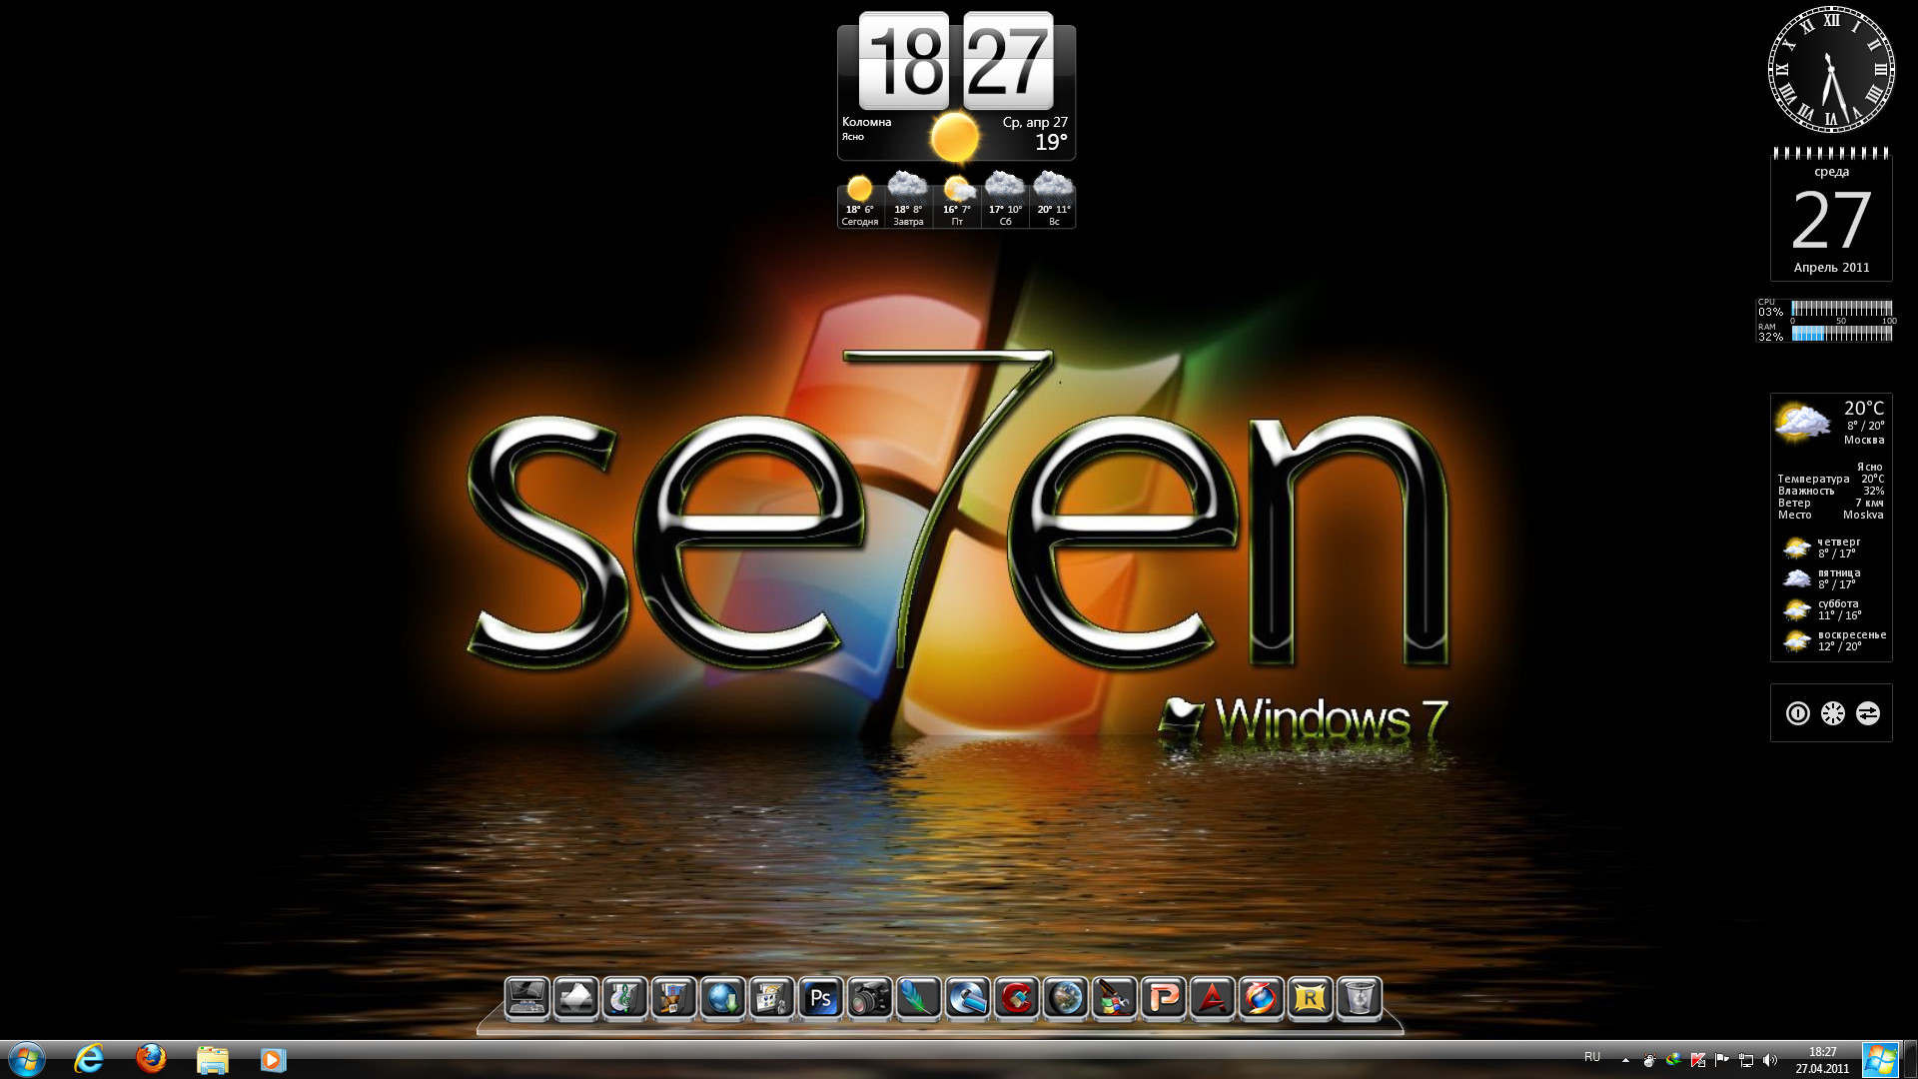
Task: Click the switch arrows icon in gadget
Action: pos(1867,713)
